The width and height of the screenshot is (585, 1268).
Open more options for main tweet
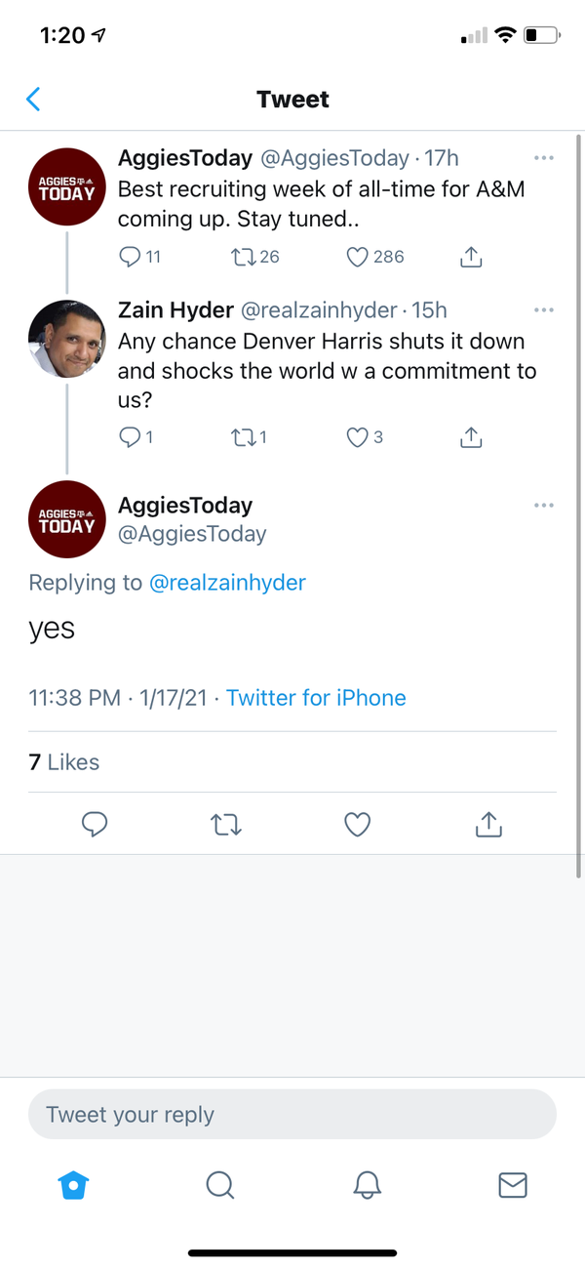(544, 505)
